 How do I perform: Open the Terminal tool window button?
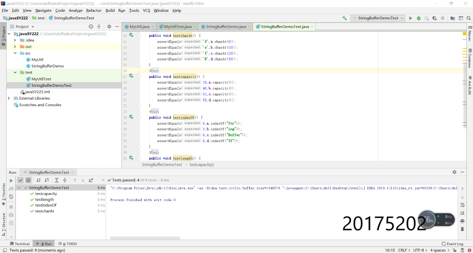coord(20,244)
